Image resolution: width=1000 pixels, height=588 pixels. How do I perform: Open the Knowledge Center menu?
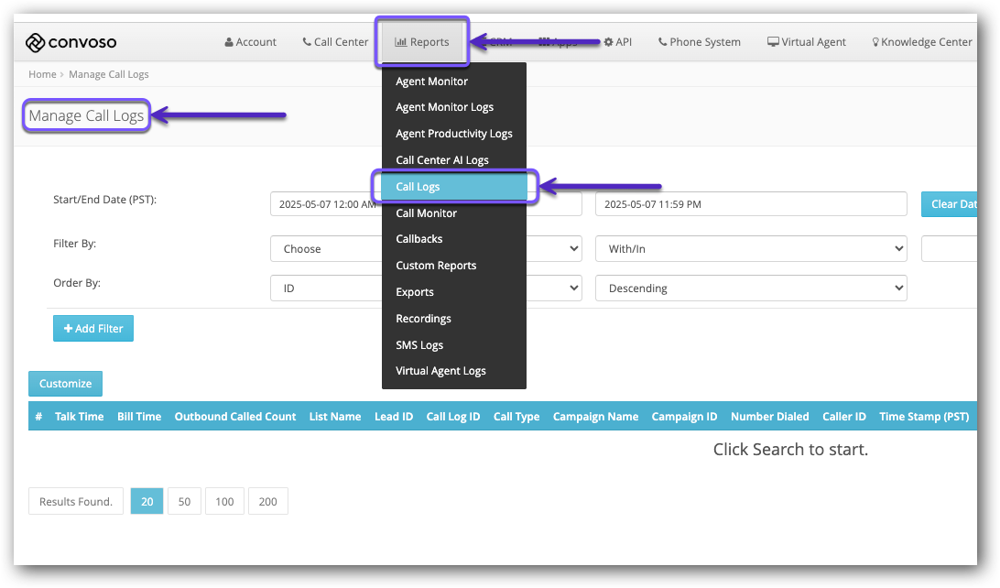pos(922,42)
